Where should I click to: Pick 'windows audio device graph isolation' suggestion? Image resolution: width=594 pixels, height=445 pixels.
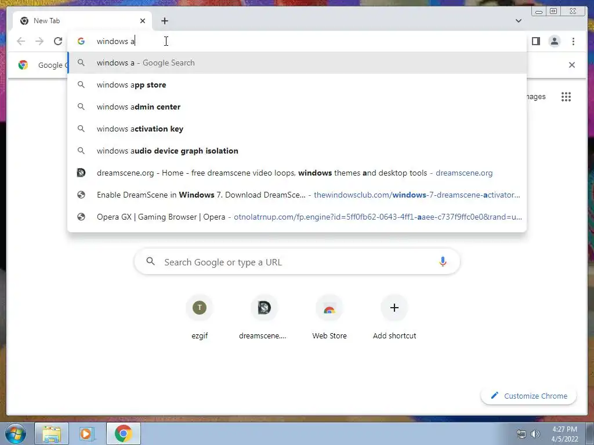point(297,151)
